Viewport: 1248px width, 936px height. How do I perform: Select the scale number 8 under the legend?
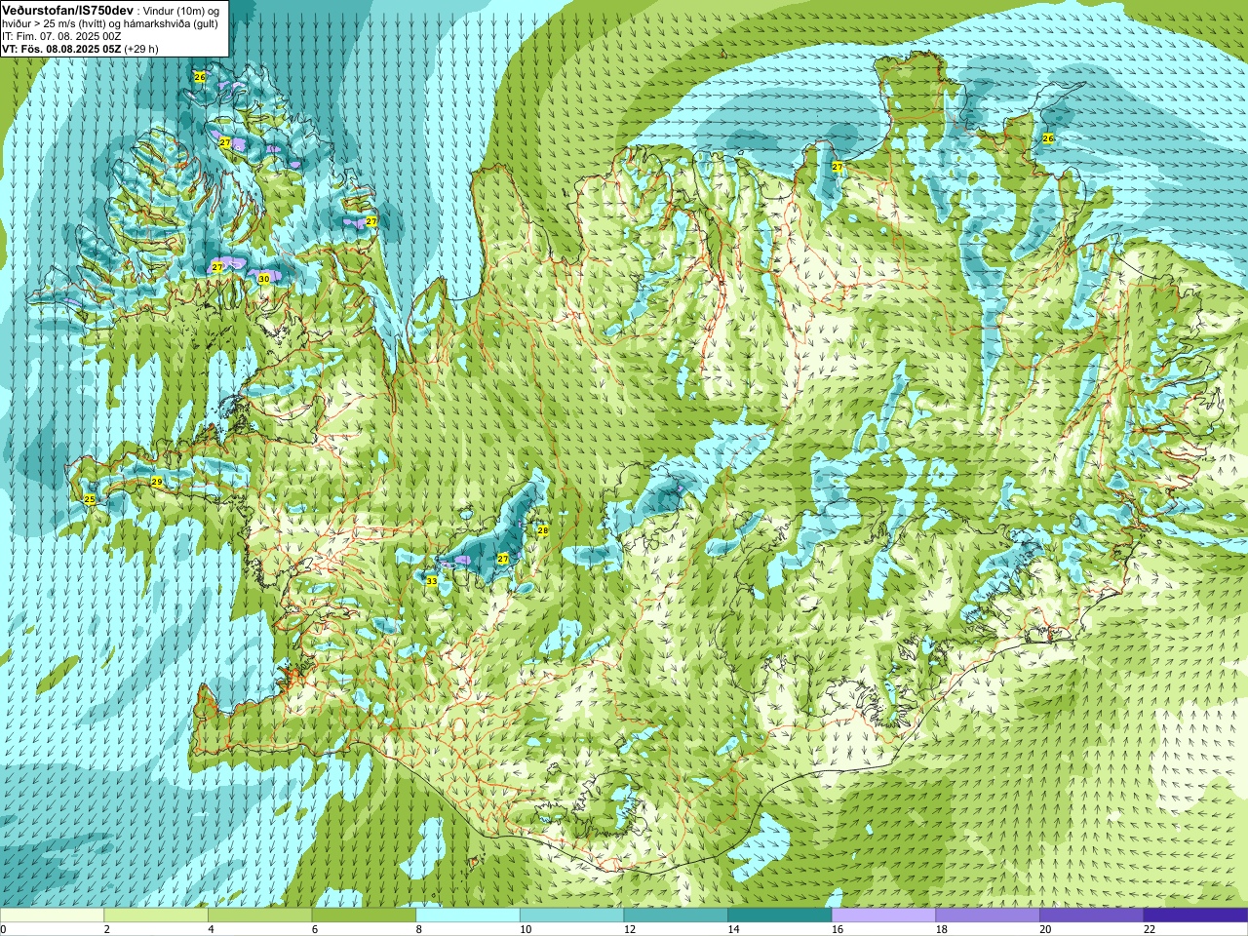coord(419,929)
